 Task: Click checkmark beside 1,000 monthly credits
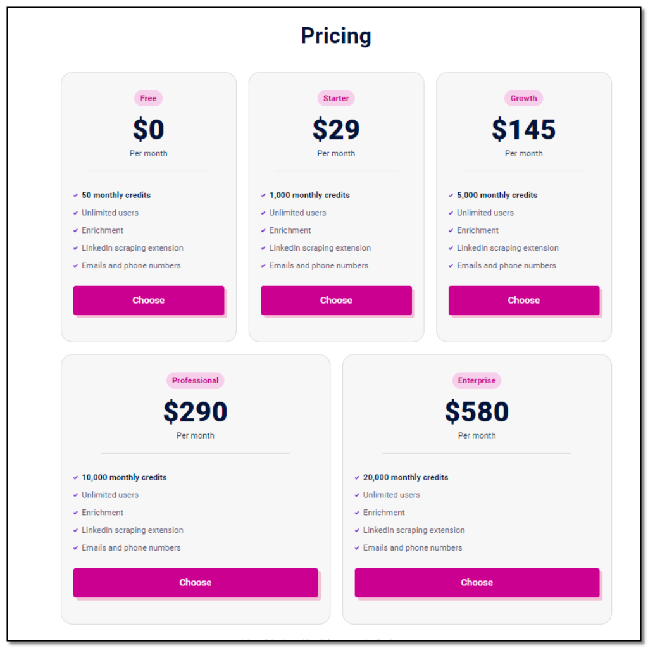coord(263,195)
